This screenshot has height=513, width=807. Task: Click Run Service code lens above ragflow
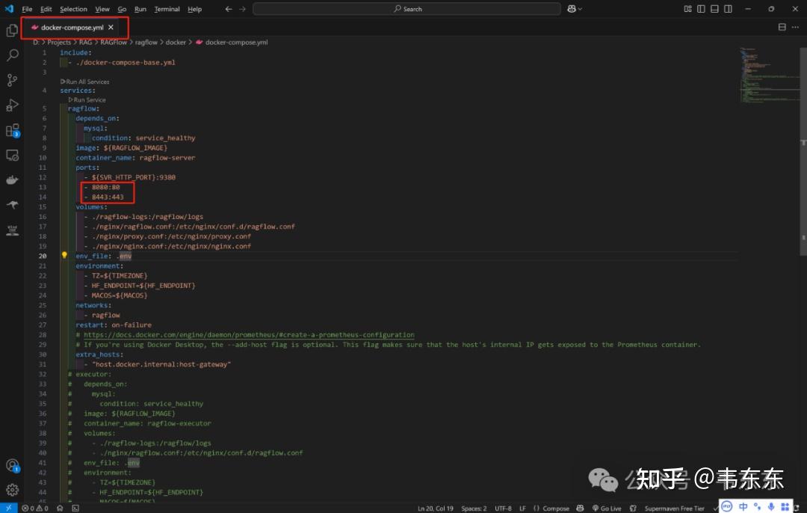87,99
